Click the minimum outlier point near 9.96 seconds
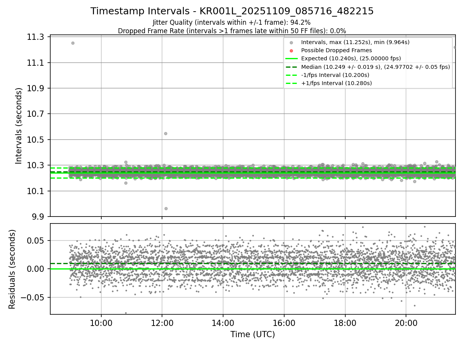 pos(166,208)
